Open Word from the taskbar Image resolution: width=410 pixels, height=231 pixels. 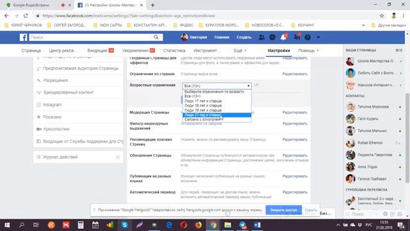pos(258,225)
